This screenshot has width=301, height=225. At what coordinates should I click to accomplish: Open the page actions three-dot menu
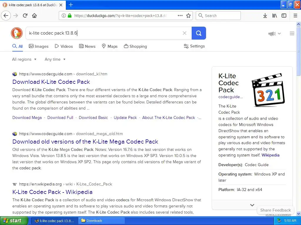pos(180,16)
